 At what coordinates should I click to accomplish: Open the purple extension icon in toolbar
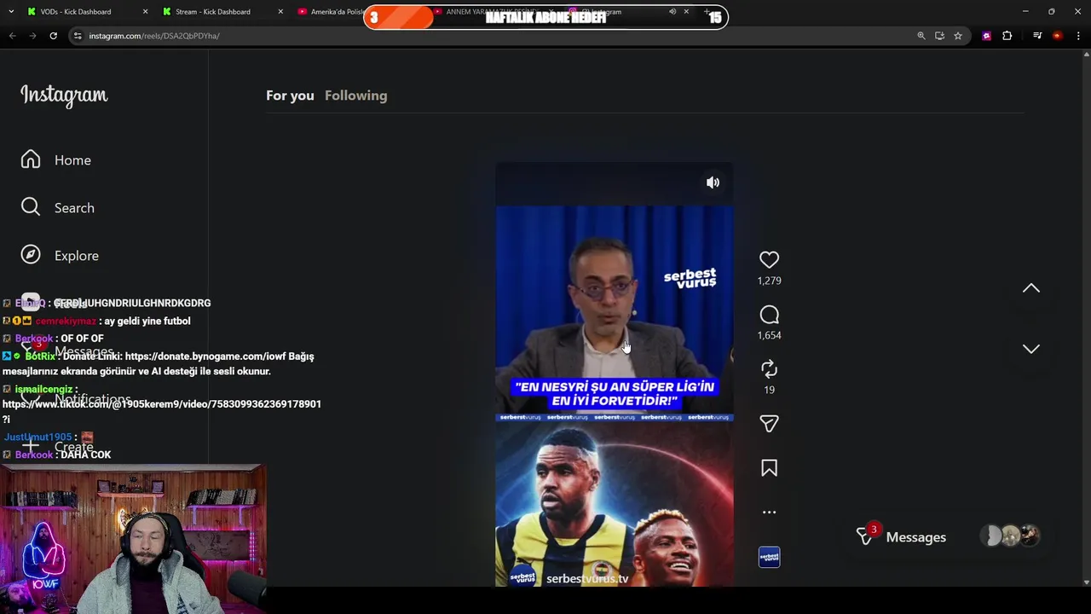(x=986, y=36)
